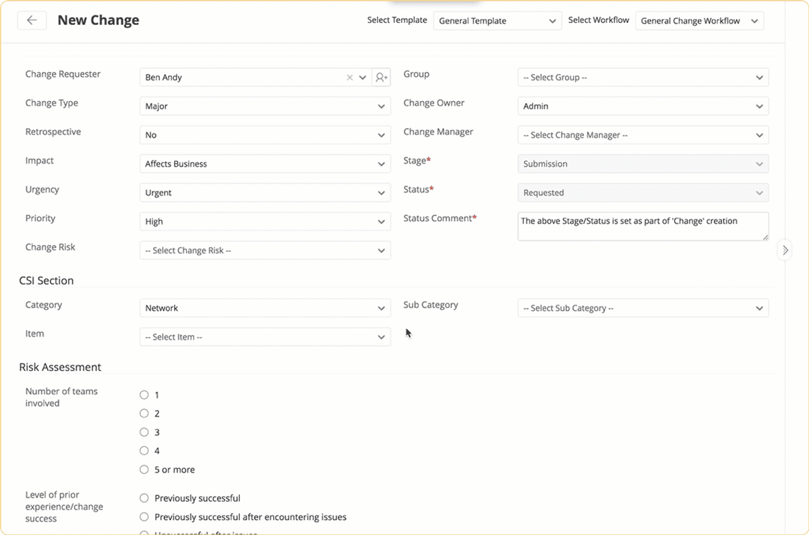Change the Change Type from Major
Viewport: 809px width, 535px height.
(381, 106)
